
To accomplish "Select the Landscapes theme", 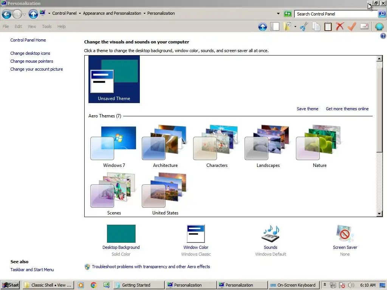I will coord(268,147).
